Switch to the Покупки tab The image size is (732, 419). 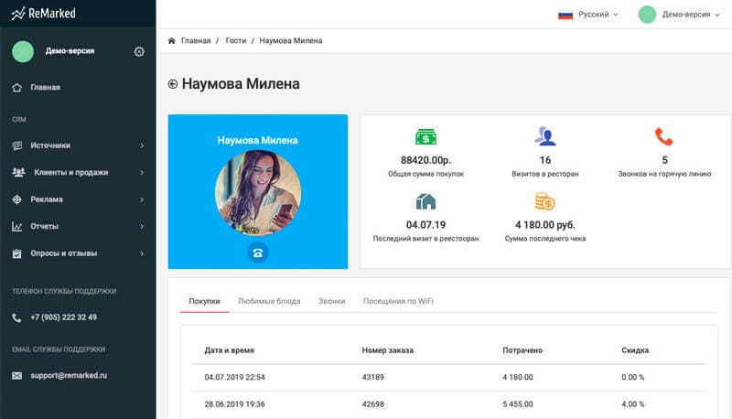pos(204,301)
